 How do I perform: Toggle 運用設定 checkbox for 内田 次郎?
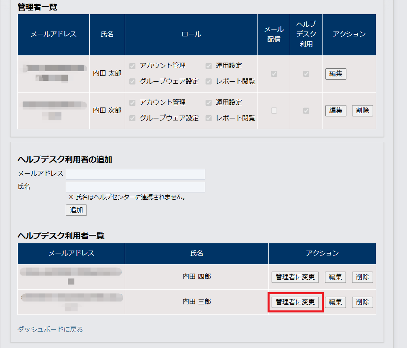tap(209, 103)
